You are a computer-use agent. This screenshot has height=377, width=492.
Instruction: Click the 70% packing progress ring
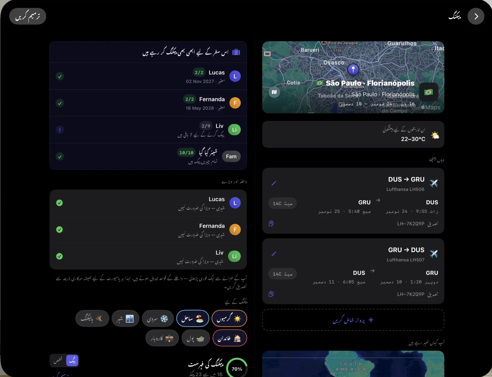click(x=237, y=368)
